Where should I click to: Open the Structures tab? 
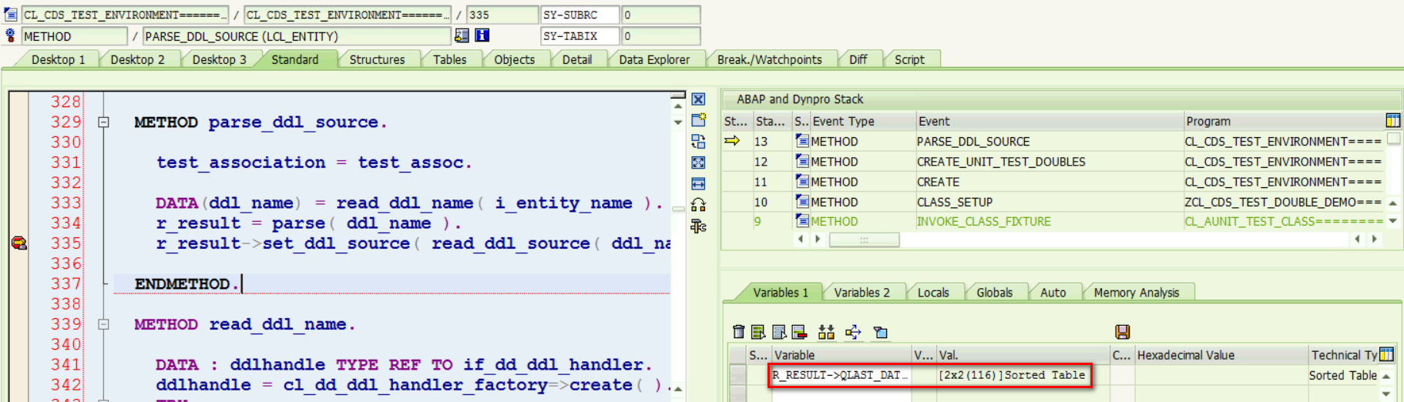[377, 59]
